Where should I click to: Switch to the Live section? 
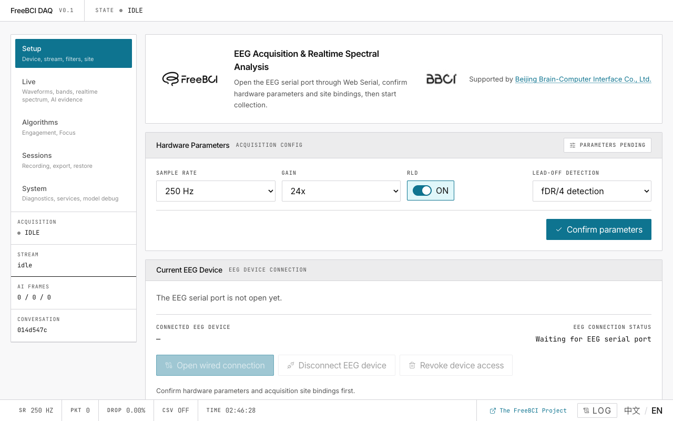click(x=74, y=90)
